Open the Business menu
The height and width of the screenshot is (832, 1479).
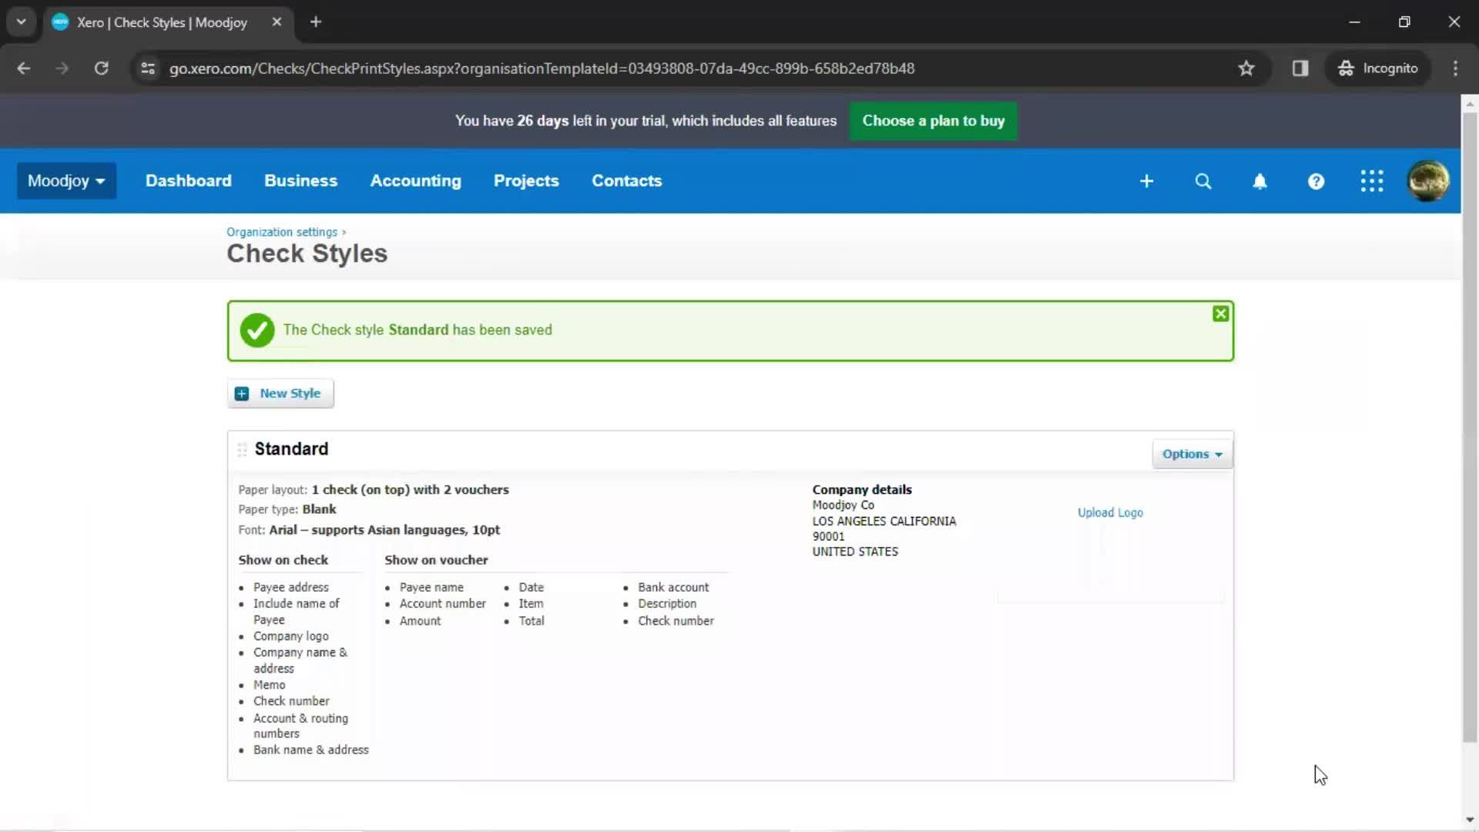coord(300,181)
